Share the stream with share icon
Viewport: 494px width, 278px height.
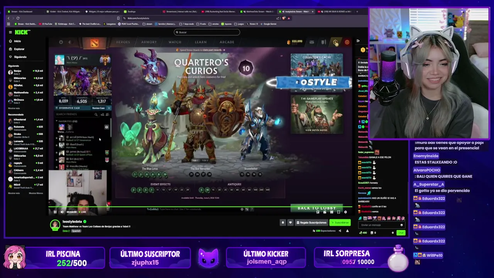[340, 231]
